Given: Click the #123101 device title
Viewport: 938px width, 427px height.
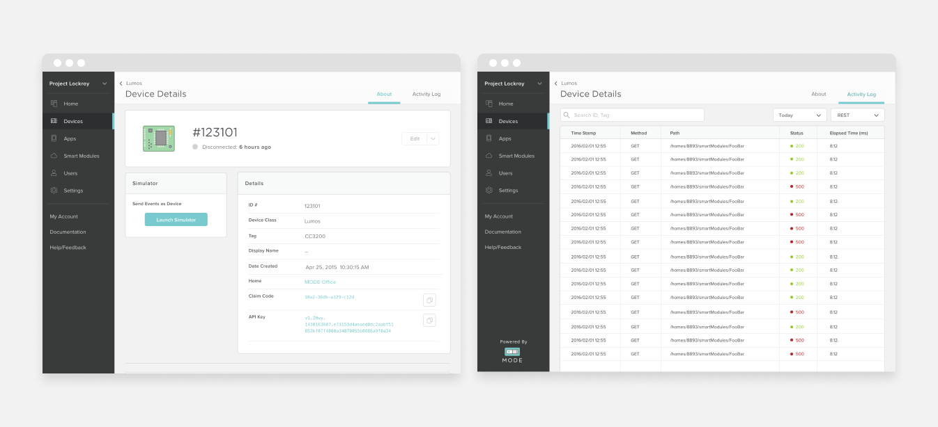Looking at the screenshot, I should [x=215, y=132].
